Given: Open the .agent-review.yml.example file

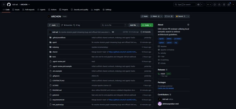Looking at the screenshot, I should click(62, 66).
